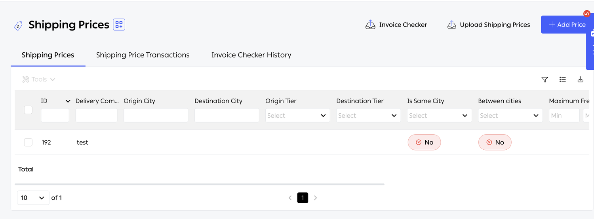Click the Tools wrench icon
This screenshot has width=594, height=219.
click(x=26, y=80)
